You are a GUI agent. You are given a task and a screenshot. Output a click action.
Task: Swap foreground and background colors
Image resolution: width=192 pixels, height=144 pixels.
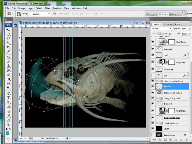[x=10, y=129]
